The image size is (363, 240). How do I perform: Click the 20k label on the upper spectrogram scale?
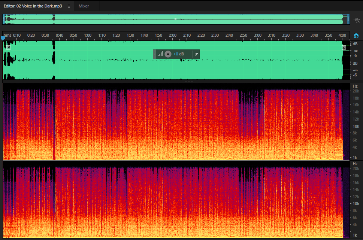coord(356,91)
